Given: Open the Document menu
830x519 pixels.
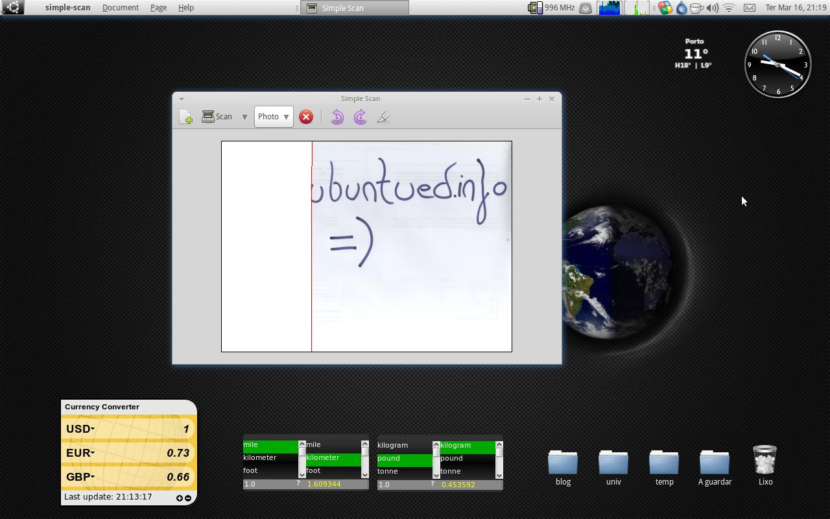Looking at the screenshot, I should tap(121, 8).
